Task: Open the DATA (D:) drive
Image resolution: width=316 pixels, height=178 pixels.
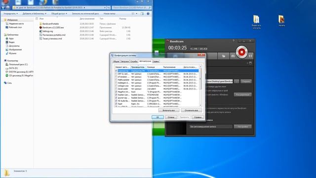Action: 13,68
